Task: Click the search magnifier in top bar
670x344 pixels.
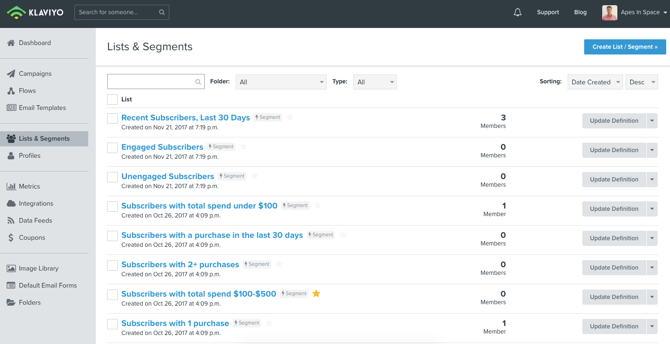Action: click(162, 12)
